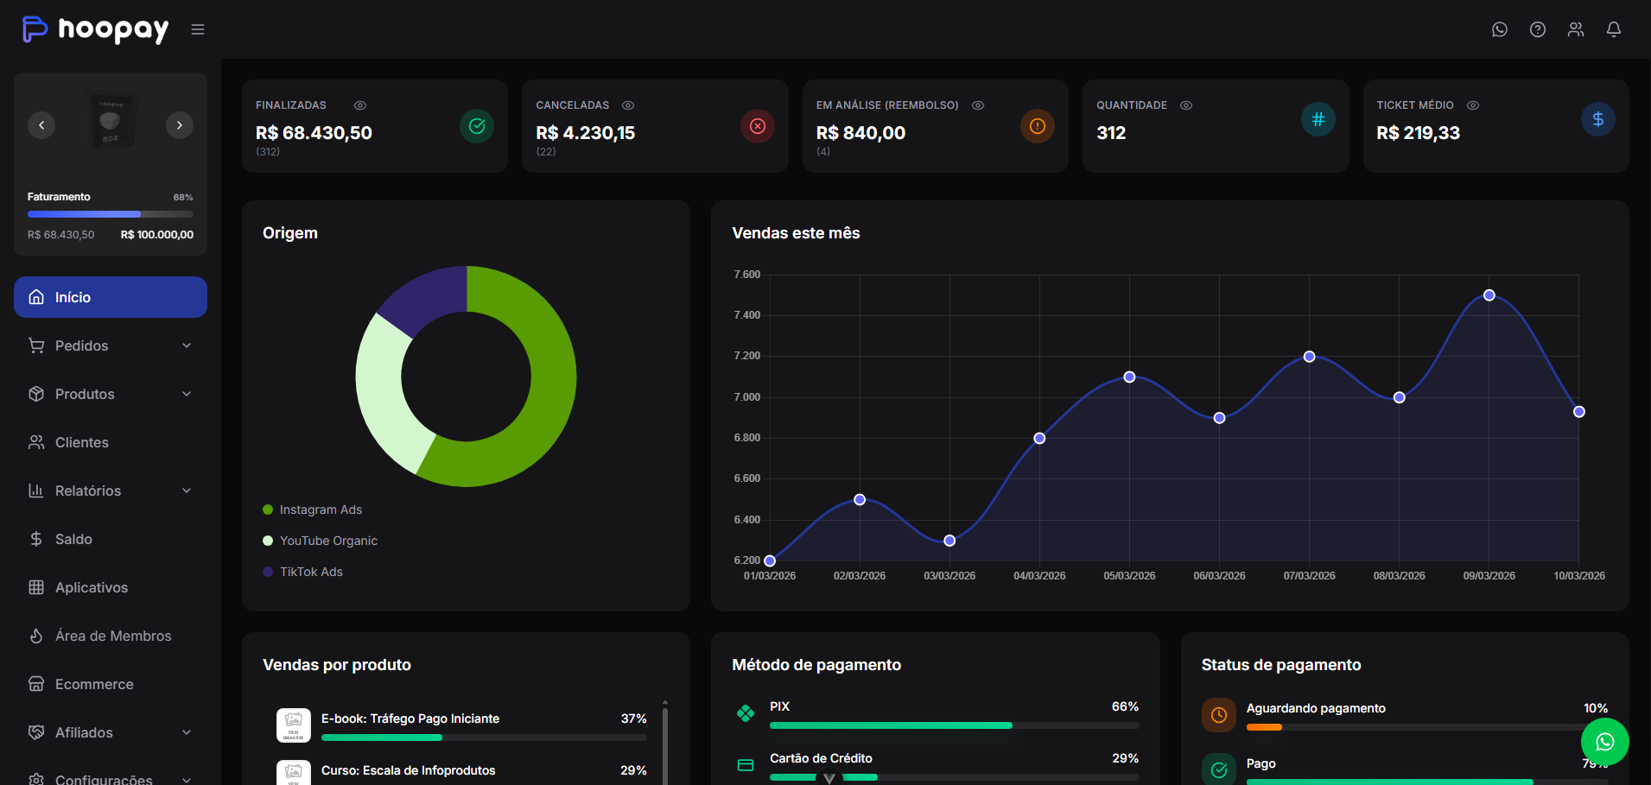Click the orange alert icon on the Em Análise card
Screen dimensions: 1651x785
(x=1038, y=126)
